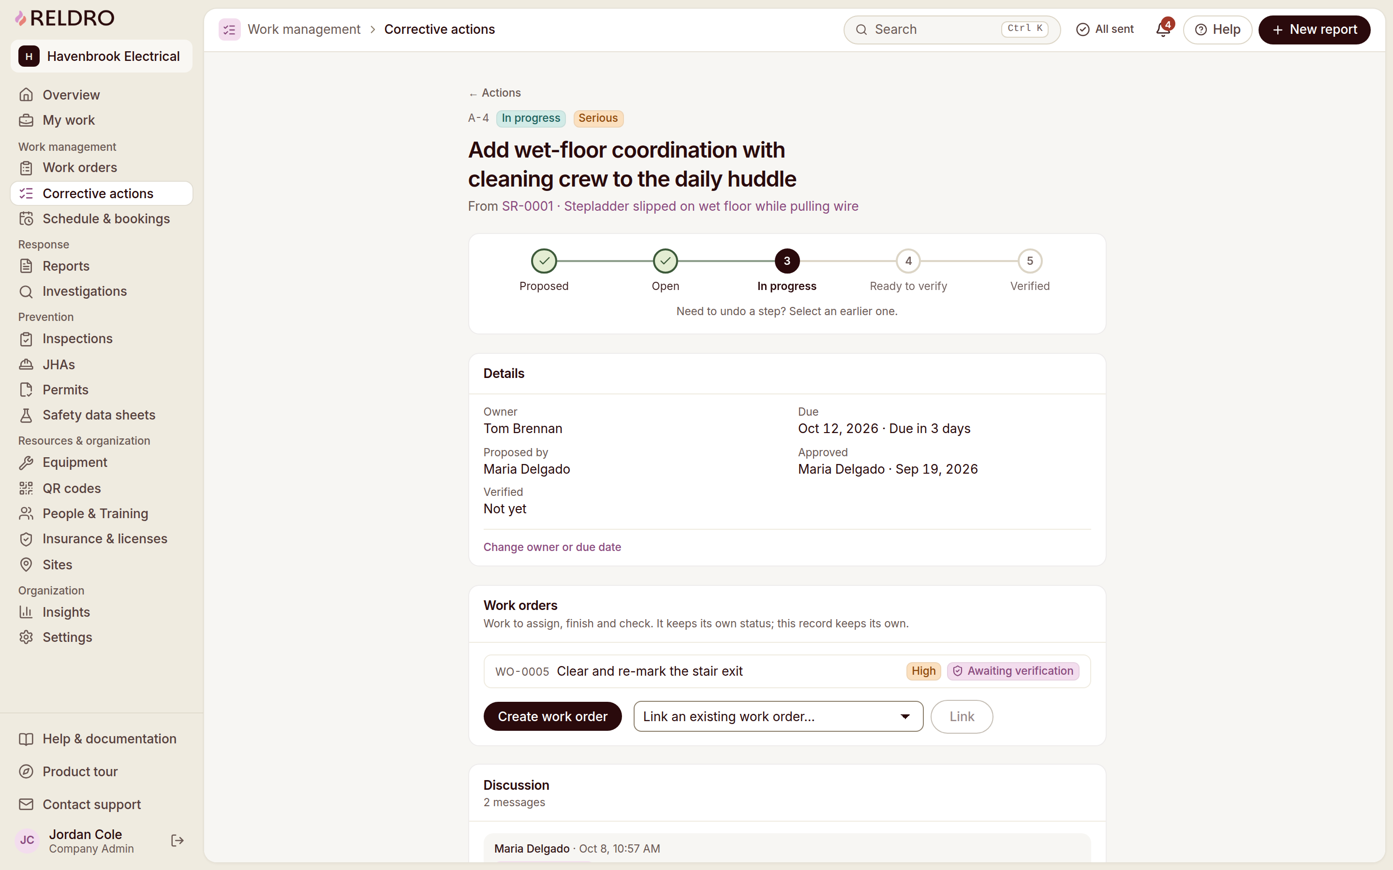Click the Investigations magnifier icon
The image size is (1393, 870).
(x=26, y=291)
